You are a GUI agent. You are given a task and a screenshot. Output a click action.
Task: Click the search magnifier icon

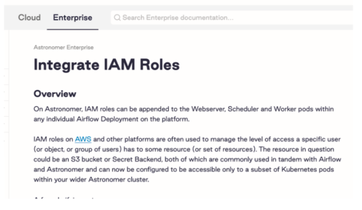tap(117, 18)
